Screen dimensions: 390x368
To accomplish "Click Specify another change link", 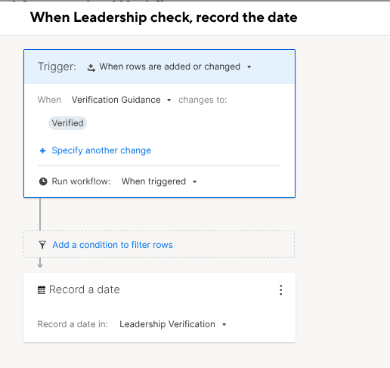I will [101, 150].
